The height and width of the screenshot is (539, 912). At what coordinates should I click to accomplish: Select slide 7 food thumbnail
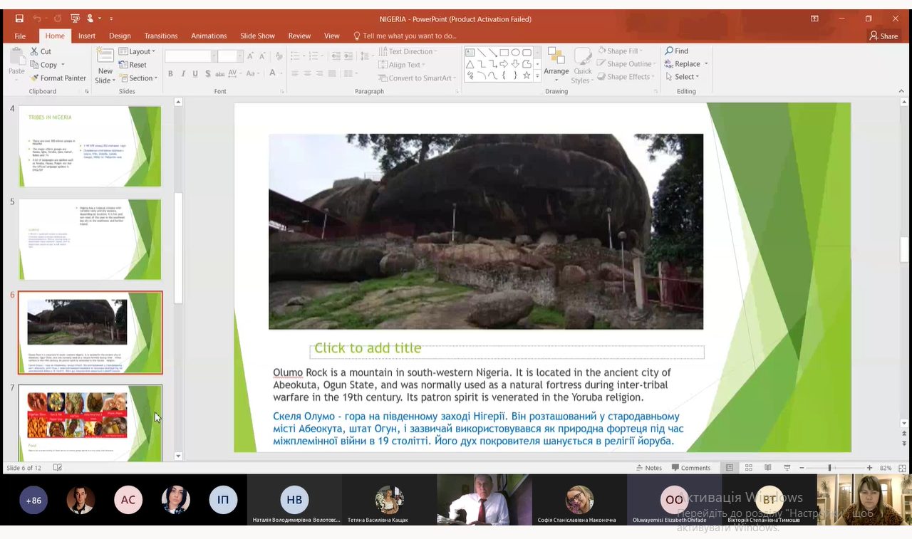90,422
